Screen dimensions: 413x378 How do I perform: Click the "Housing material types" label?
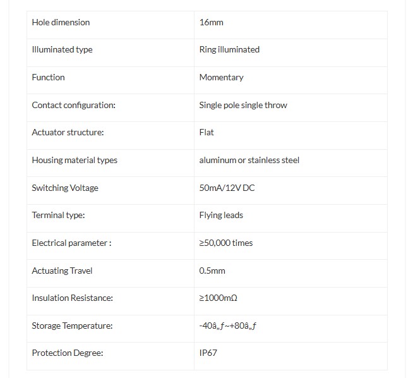[75, 160]
